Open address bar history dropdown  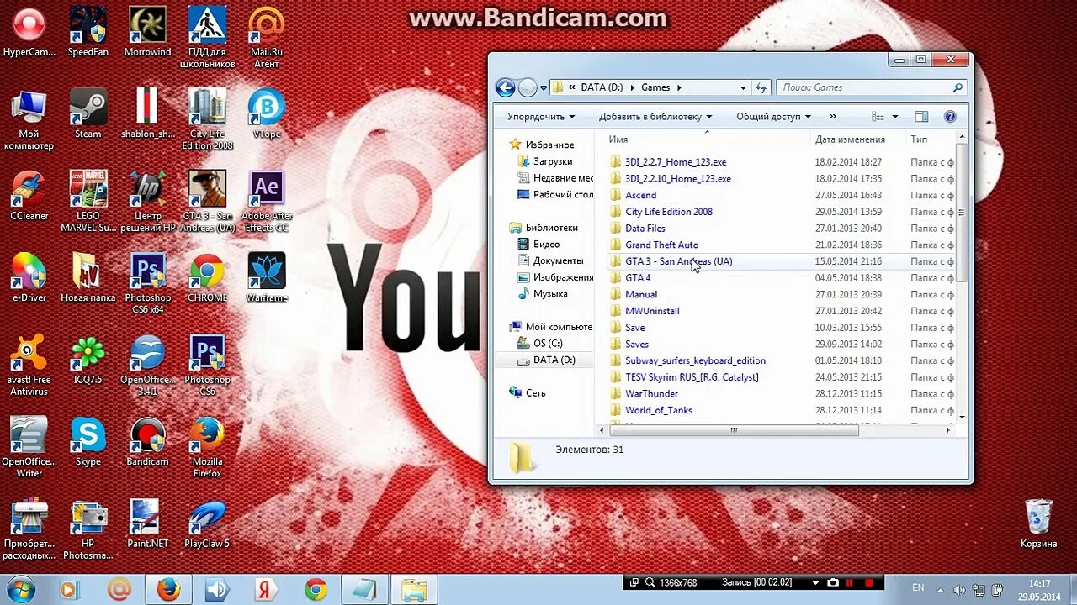click(x=743, y=87)
